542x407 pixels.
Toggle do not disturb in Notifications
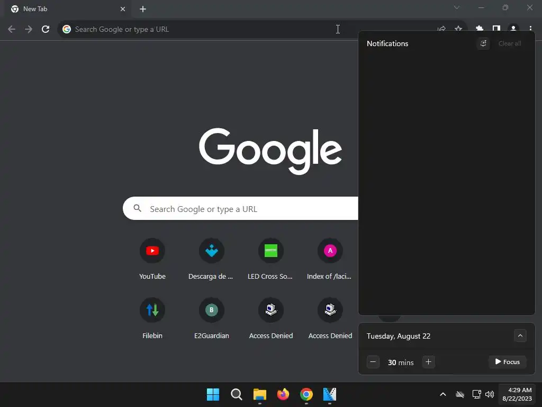click(x=483, y=43)
